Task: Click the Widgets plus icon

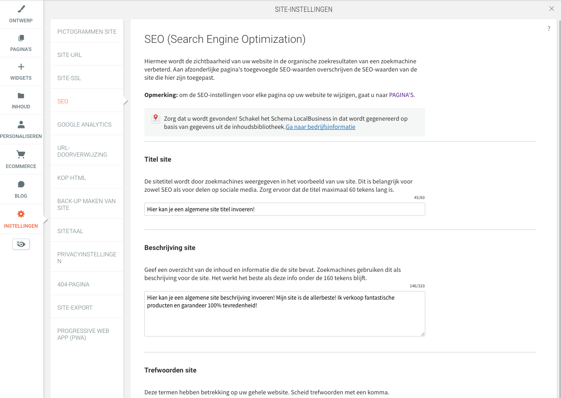Action: [21, 67]
